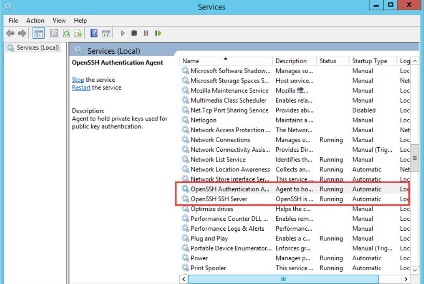
Task: Click Restart the service link
Action: [x=81, y=88]
